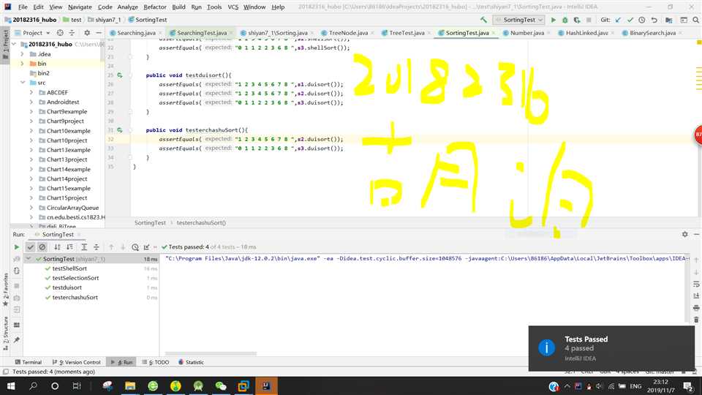Screen dimensions: 702x395
Task: Commit changes with the Git checkmark icon
Action: click(630, 20)
